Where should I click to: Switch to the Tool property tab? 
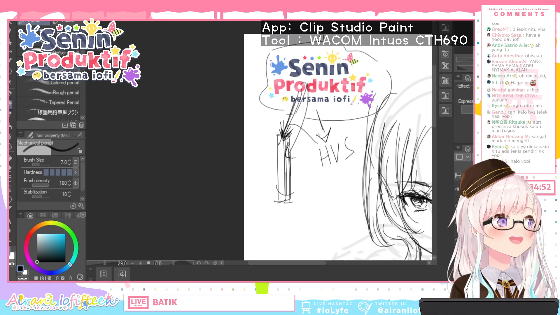pyautogui.click(x=50, y=135)
